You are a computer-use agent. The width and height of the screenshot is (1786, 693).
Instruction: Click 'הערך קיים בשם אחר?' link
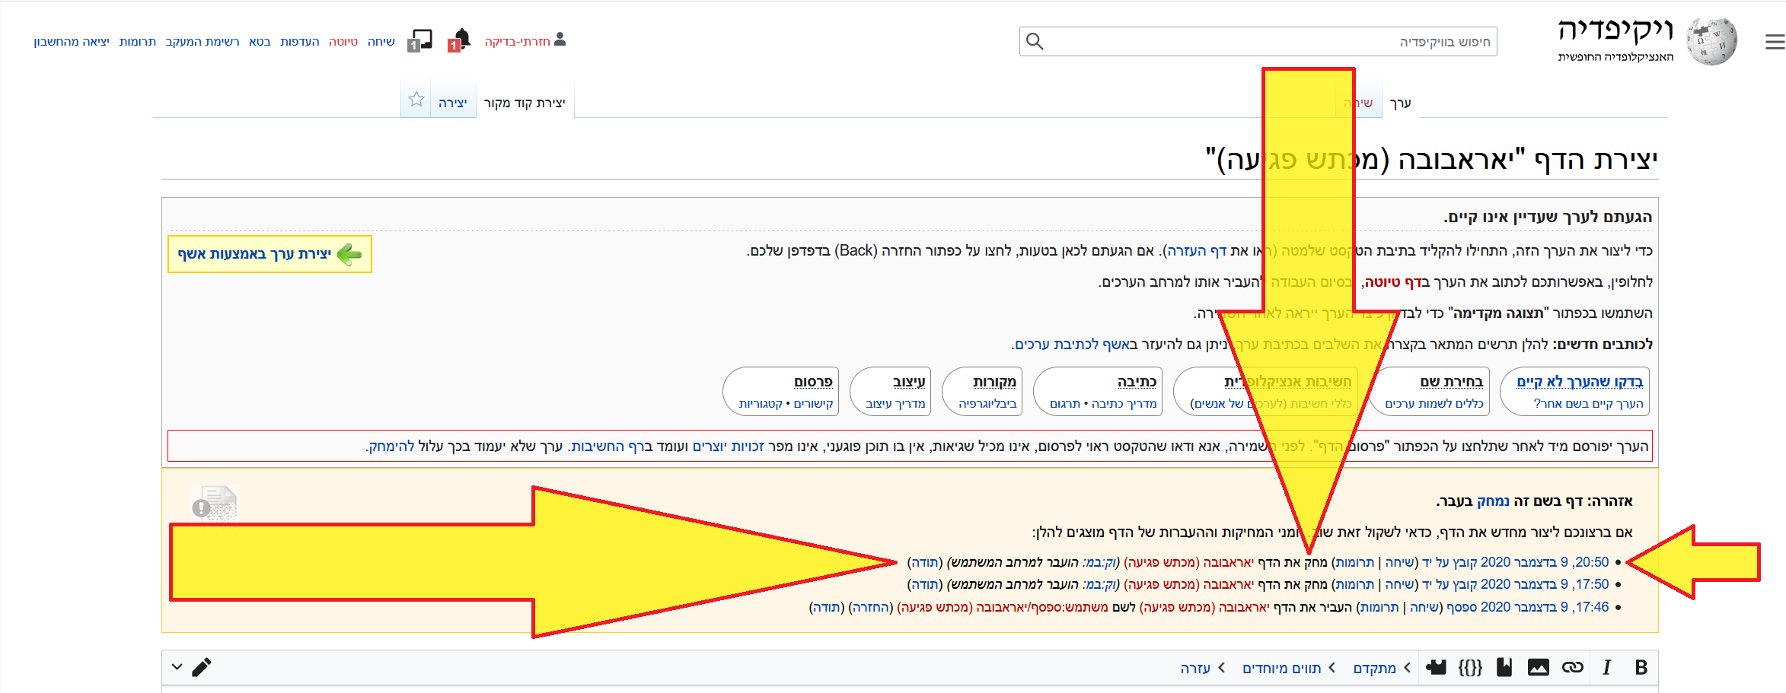pos(1589,404)
